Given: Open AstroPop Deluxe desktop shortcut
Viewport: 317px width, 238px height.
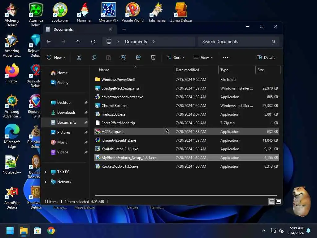Looking at the screenshot, I should (x=12, y=198).
